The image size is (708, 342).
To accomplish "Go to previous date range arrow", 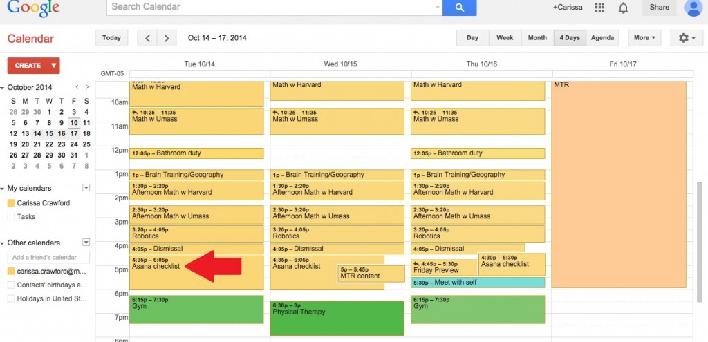I will pos(147,39).
